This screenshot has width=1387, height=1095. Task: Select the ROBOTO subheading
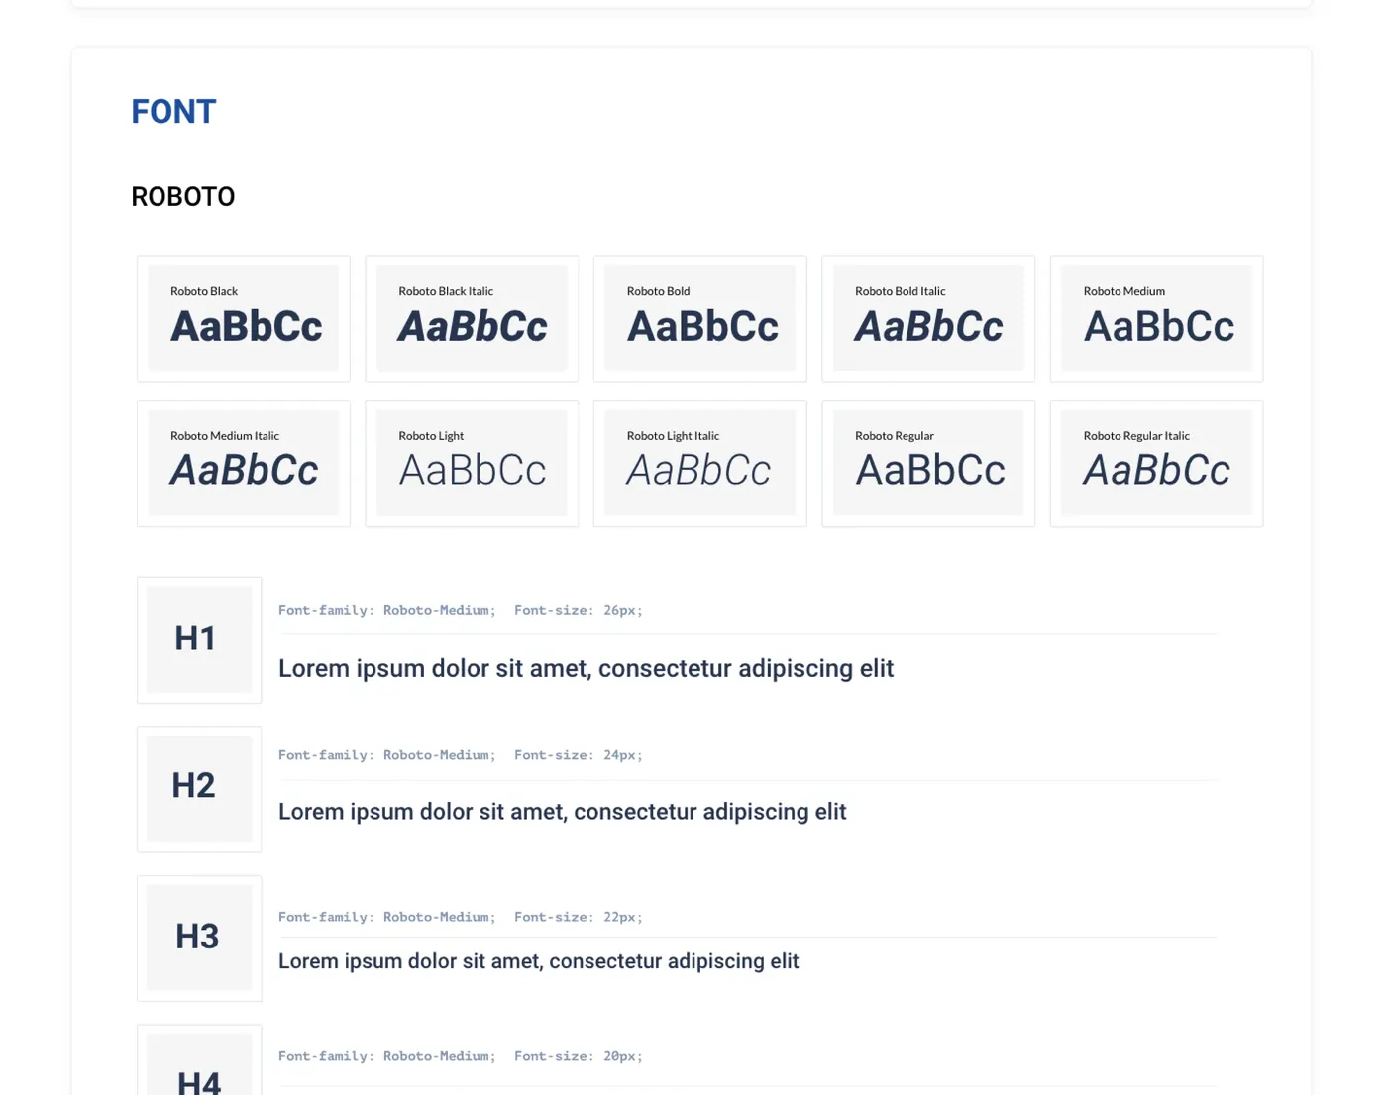(183, 197)
